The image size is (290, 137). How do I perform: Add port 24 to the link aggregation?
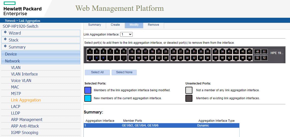click(x=166, y=58)
